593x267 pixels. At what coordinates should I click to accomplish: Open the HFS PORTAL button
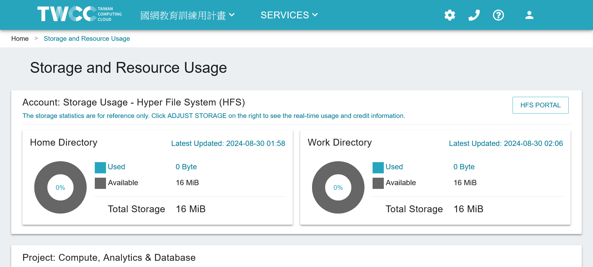[x=540, y=105]
